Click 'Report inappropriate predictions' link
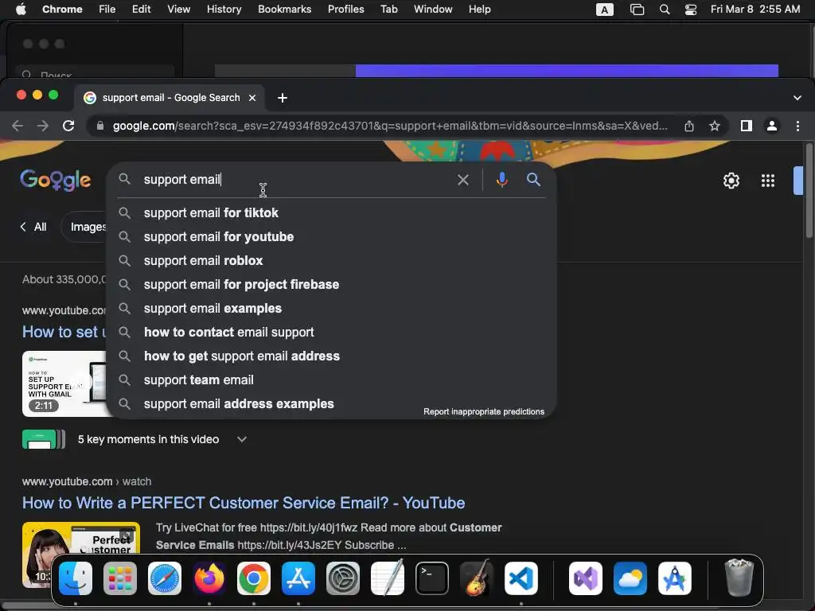815x611 pixels. [x=483, y=411]
